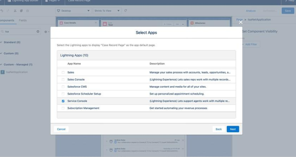296x157 pixels.
Task: Click the cut scissors icon
Action: 14,11
